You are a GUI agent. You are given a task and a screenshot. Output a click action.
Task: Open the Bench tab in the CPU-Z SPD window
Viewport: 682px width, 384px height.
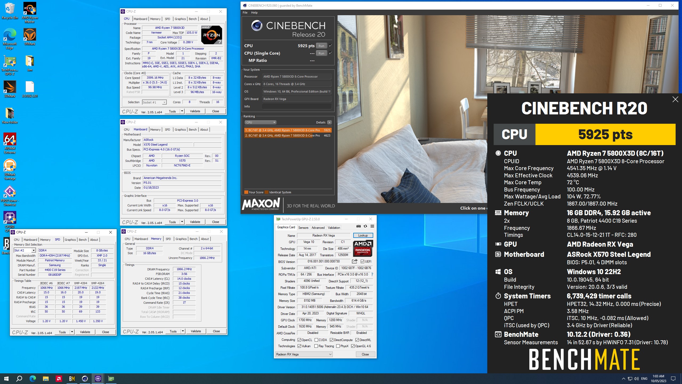pos(83,240)
